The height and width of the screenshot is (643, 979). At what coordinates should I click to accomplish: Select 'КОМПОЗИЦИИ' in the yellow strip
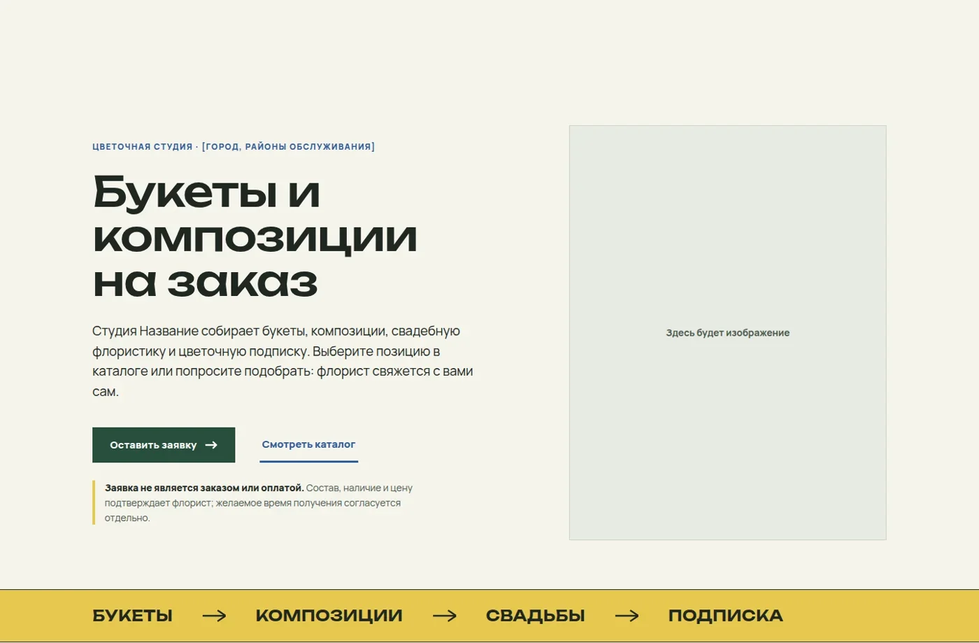coord(329,616)
